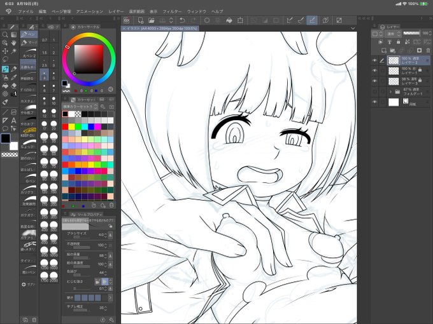The height and width of the screenshot is (324, 433).
Task: Click brush size ブラシサイズ stepper arrows
Action: tap(106, 234)
